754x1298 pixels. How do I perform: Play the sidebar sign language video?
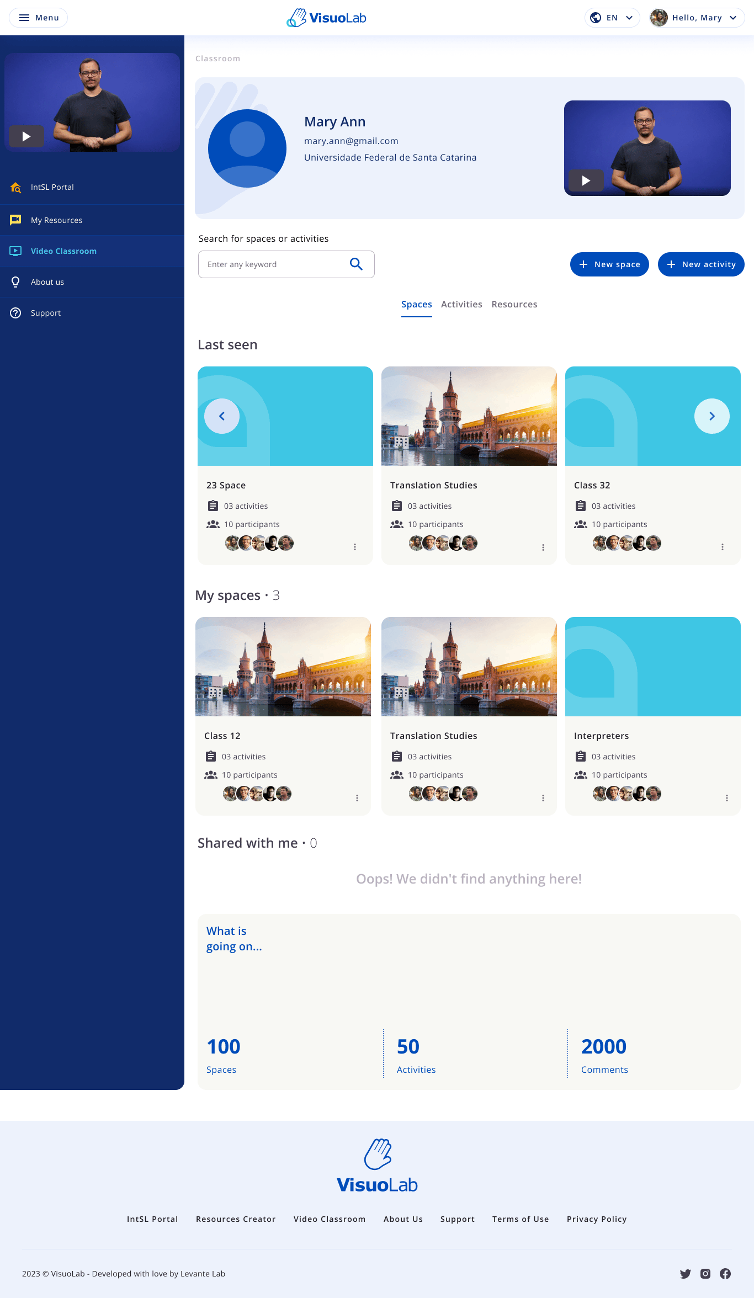click(26, 136)
